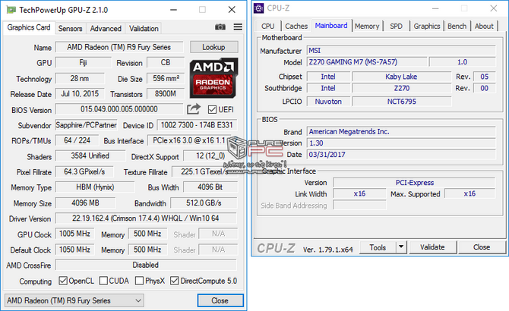This screenshot has width=509, height=311.
Task: Click the Graphic Interface Version PCI-Express value
Action: 414,182
